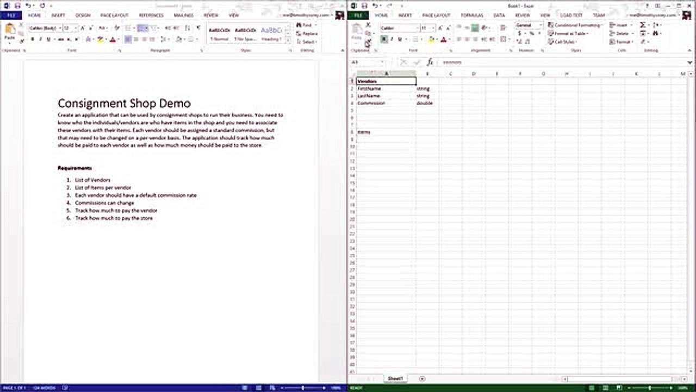Click Word's Text Effects icon
This screenshot has height=392, width=696.
coord(89,40)
